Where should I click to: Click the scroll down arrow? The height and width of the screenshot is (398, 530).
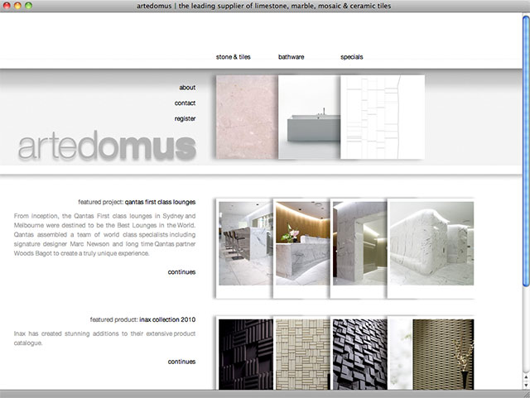click(527, 385)
